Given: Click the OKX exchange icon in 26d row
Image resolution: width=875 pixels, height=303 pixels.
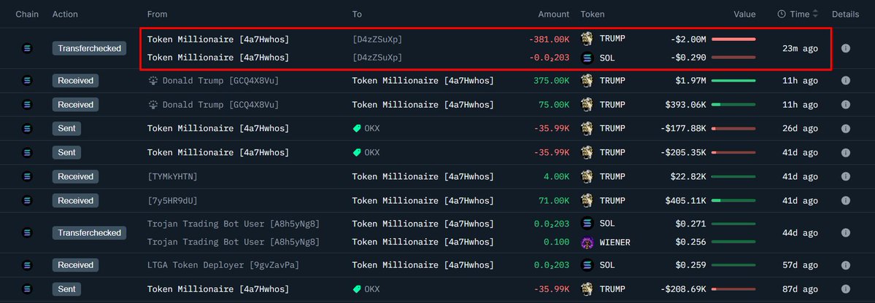Looking at the screenshot, I should point(358,129).
